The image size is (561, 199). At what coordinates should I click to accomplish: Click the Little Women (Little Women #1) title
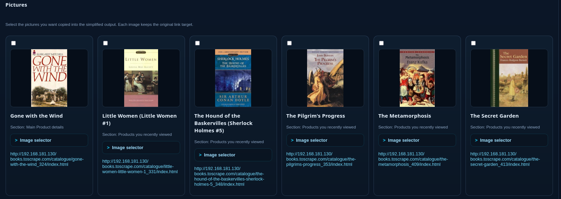tap(140, 119)
